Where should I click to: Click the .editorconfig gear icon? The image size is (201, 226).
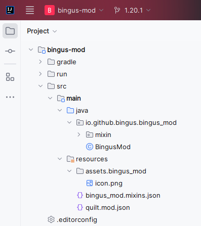tap(51, 219)
